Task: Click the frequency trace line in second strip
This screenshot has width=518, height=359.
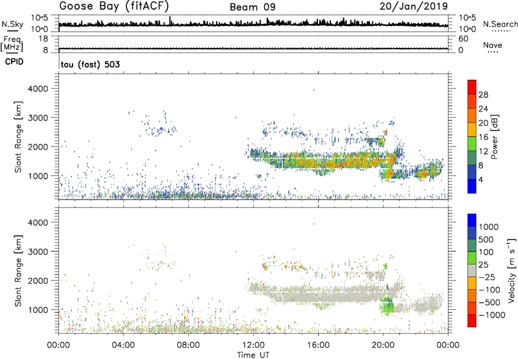Action: [253, 49]
